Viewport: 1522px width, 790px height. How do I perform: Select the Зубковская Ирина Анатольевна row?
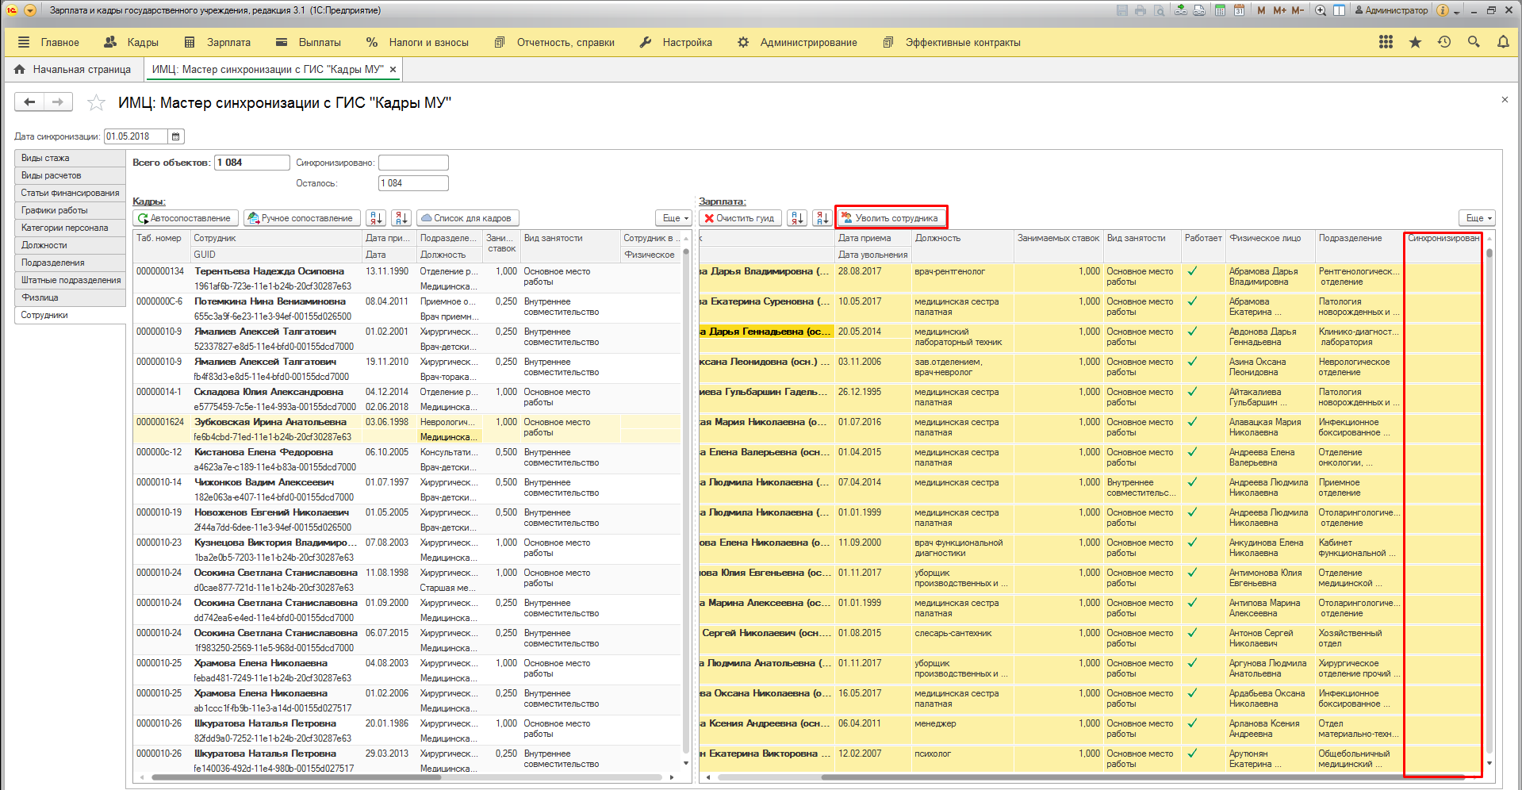click(270, 422)
